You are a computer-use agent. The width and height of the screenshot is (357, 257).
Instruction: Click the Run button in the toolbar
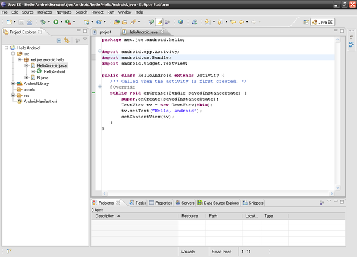pyautogui.click(x=55, y=22)
